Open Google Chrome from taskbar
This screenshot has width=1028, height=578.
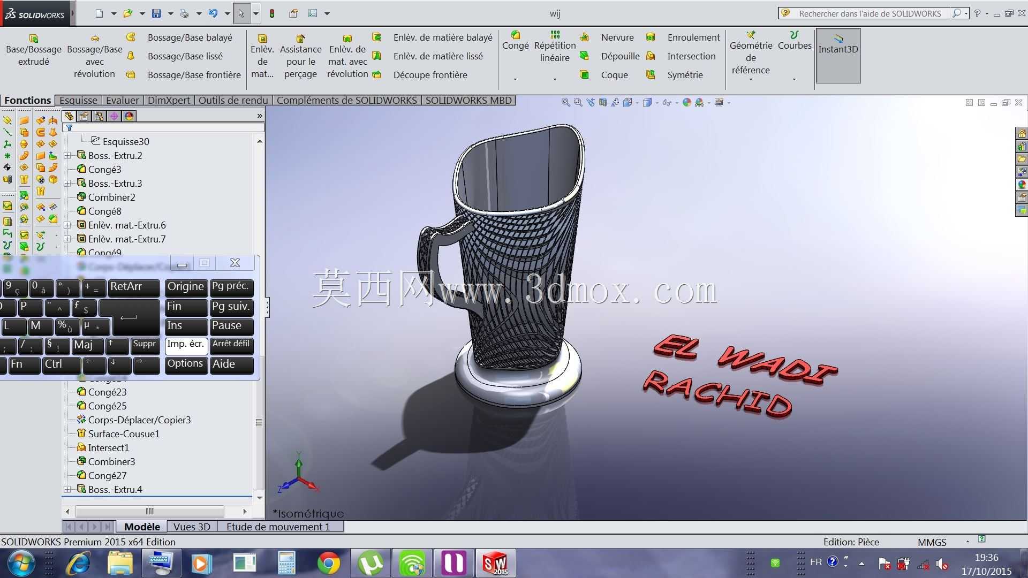coord(329,563)
